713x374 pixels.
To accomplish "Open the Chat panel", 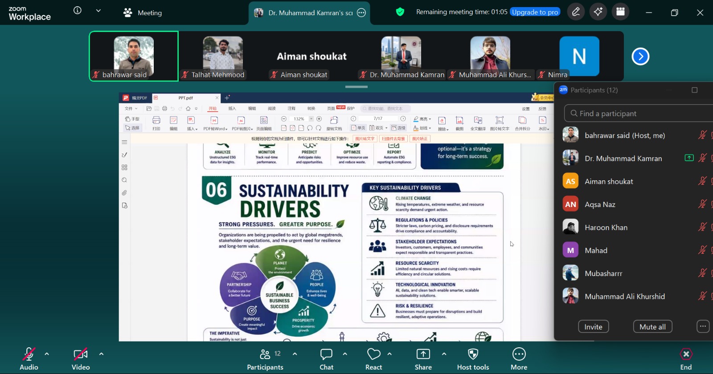I will (x=326, y=359).
